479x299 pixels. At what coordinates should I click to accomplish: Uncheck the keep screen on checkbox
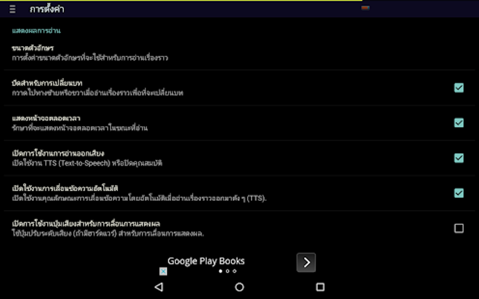tap(459, 123)
